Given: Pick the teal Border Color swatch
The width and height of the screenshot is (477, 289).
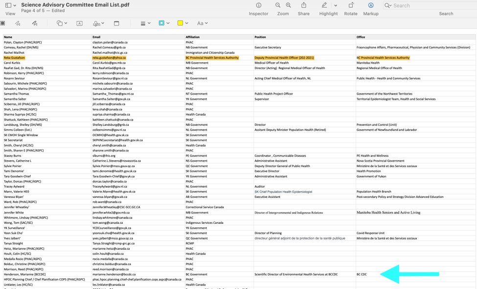Looking at the screenshot, I should click(161, 23).
